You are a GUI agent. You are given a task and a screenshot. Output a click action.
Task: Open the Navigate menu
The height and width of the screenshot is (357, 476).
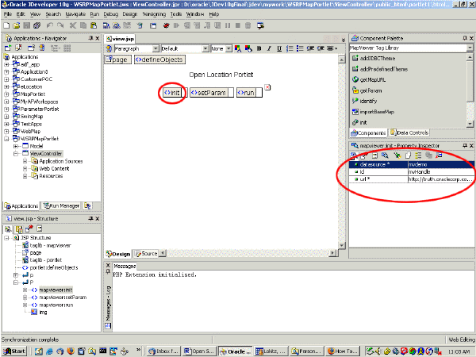[75, 14]
